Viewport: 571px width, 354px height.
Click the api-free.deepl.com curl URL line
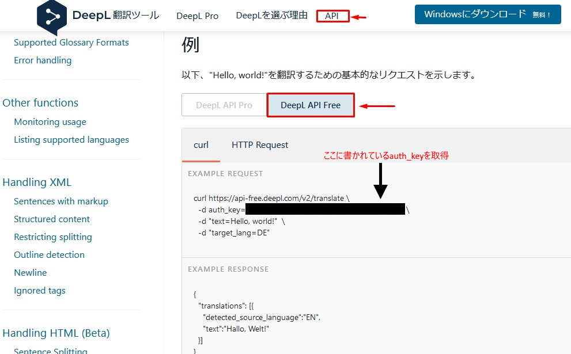tap(271, 198)
